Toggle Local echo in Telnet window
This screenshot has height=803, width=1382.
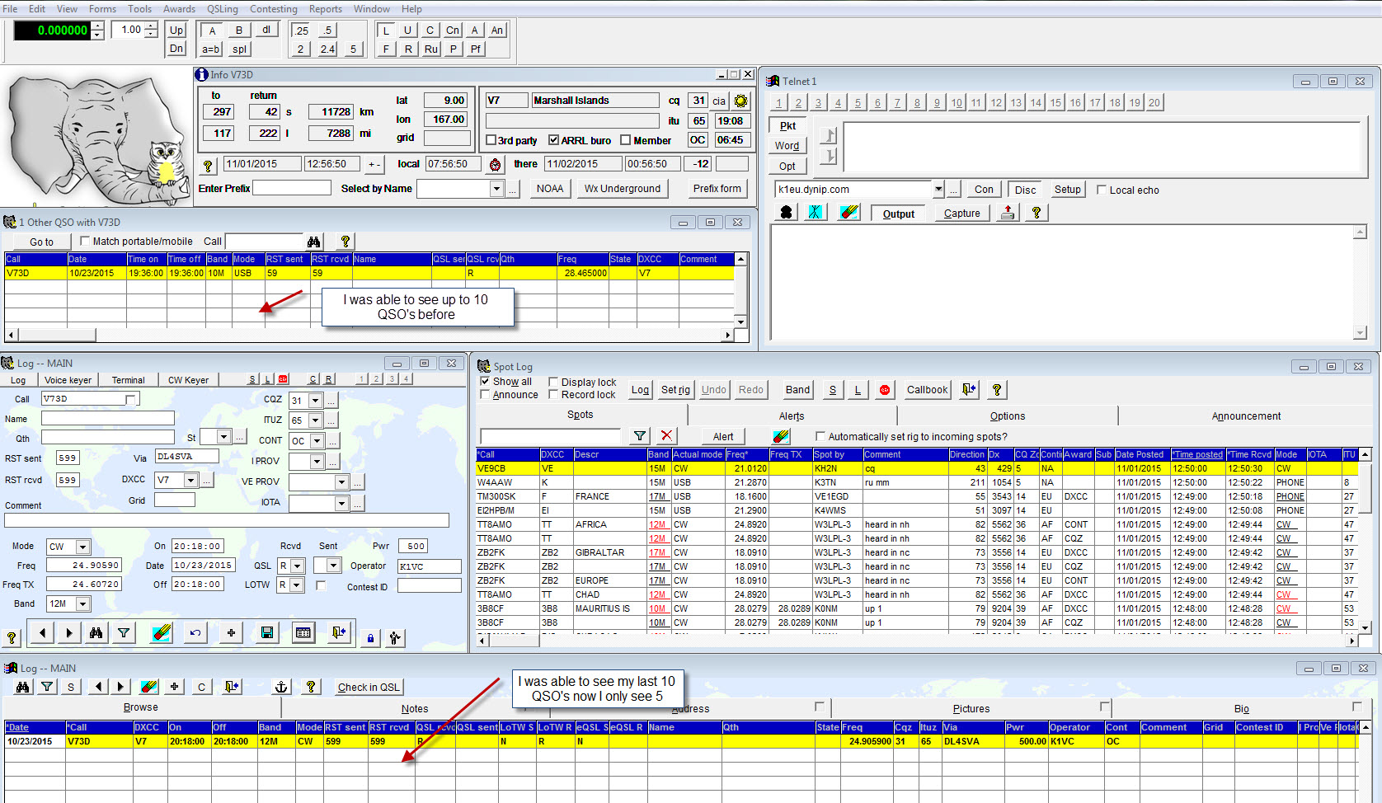(1102, 190)
